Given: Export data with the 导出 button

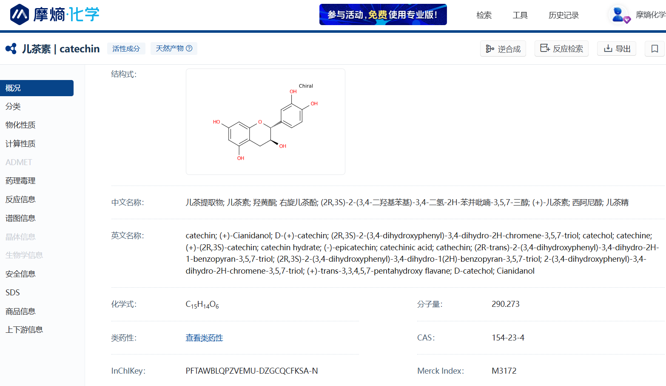Looking at the screenshot, I should [x=617, y=49].
